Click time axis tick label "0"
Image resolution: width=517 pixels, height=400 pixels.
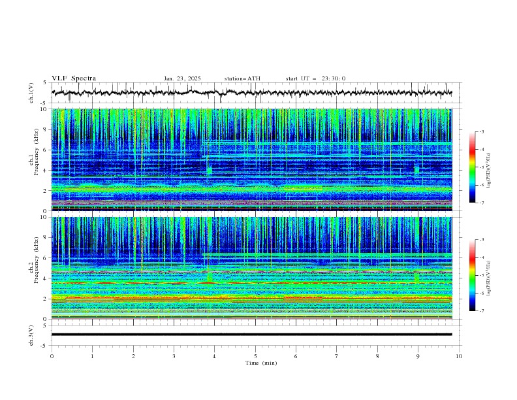click(x=52, y=356)
